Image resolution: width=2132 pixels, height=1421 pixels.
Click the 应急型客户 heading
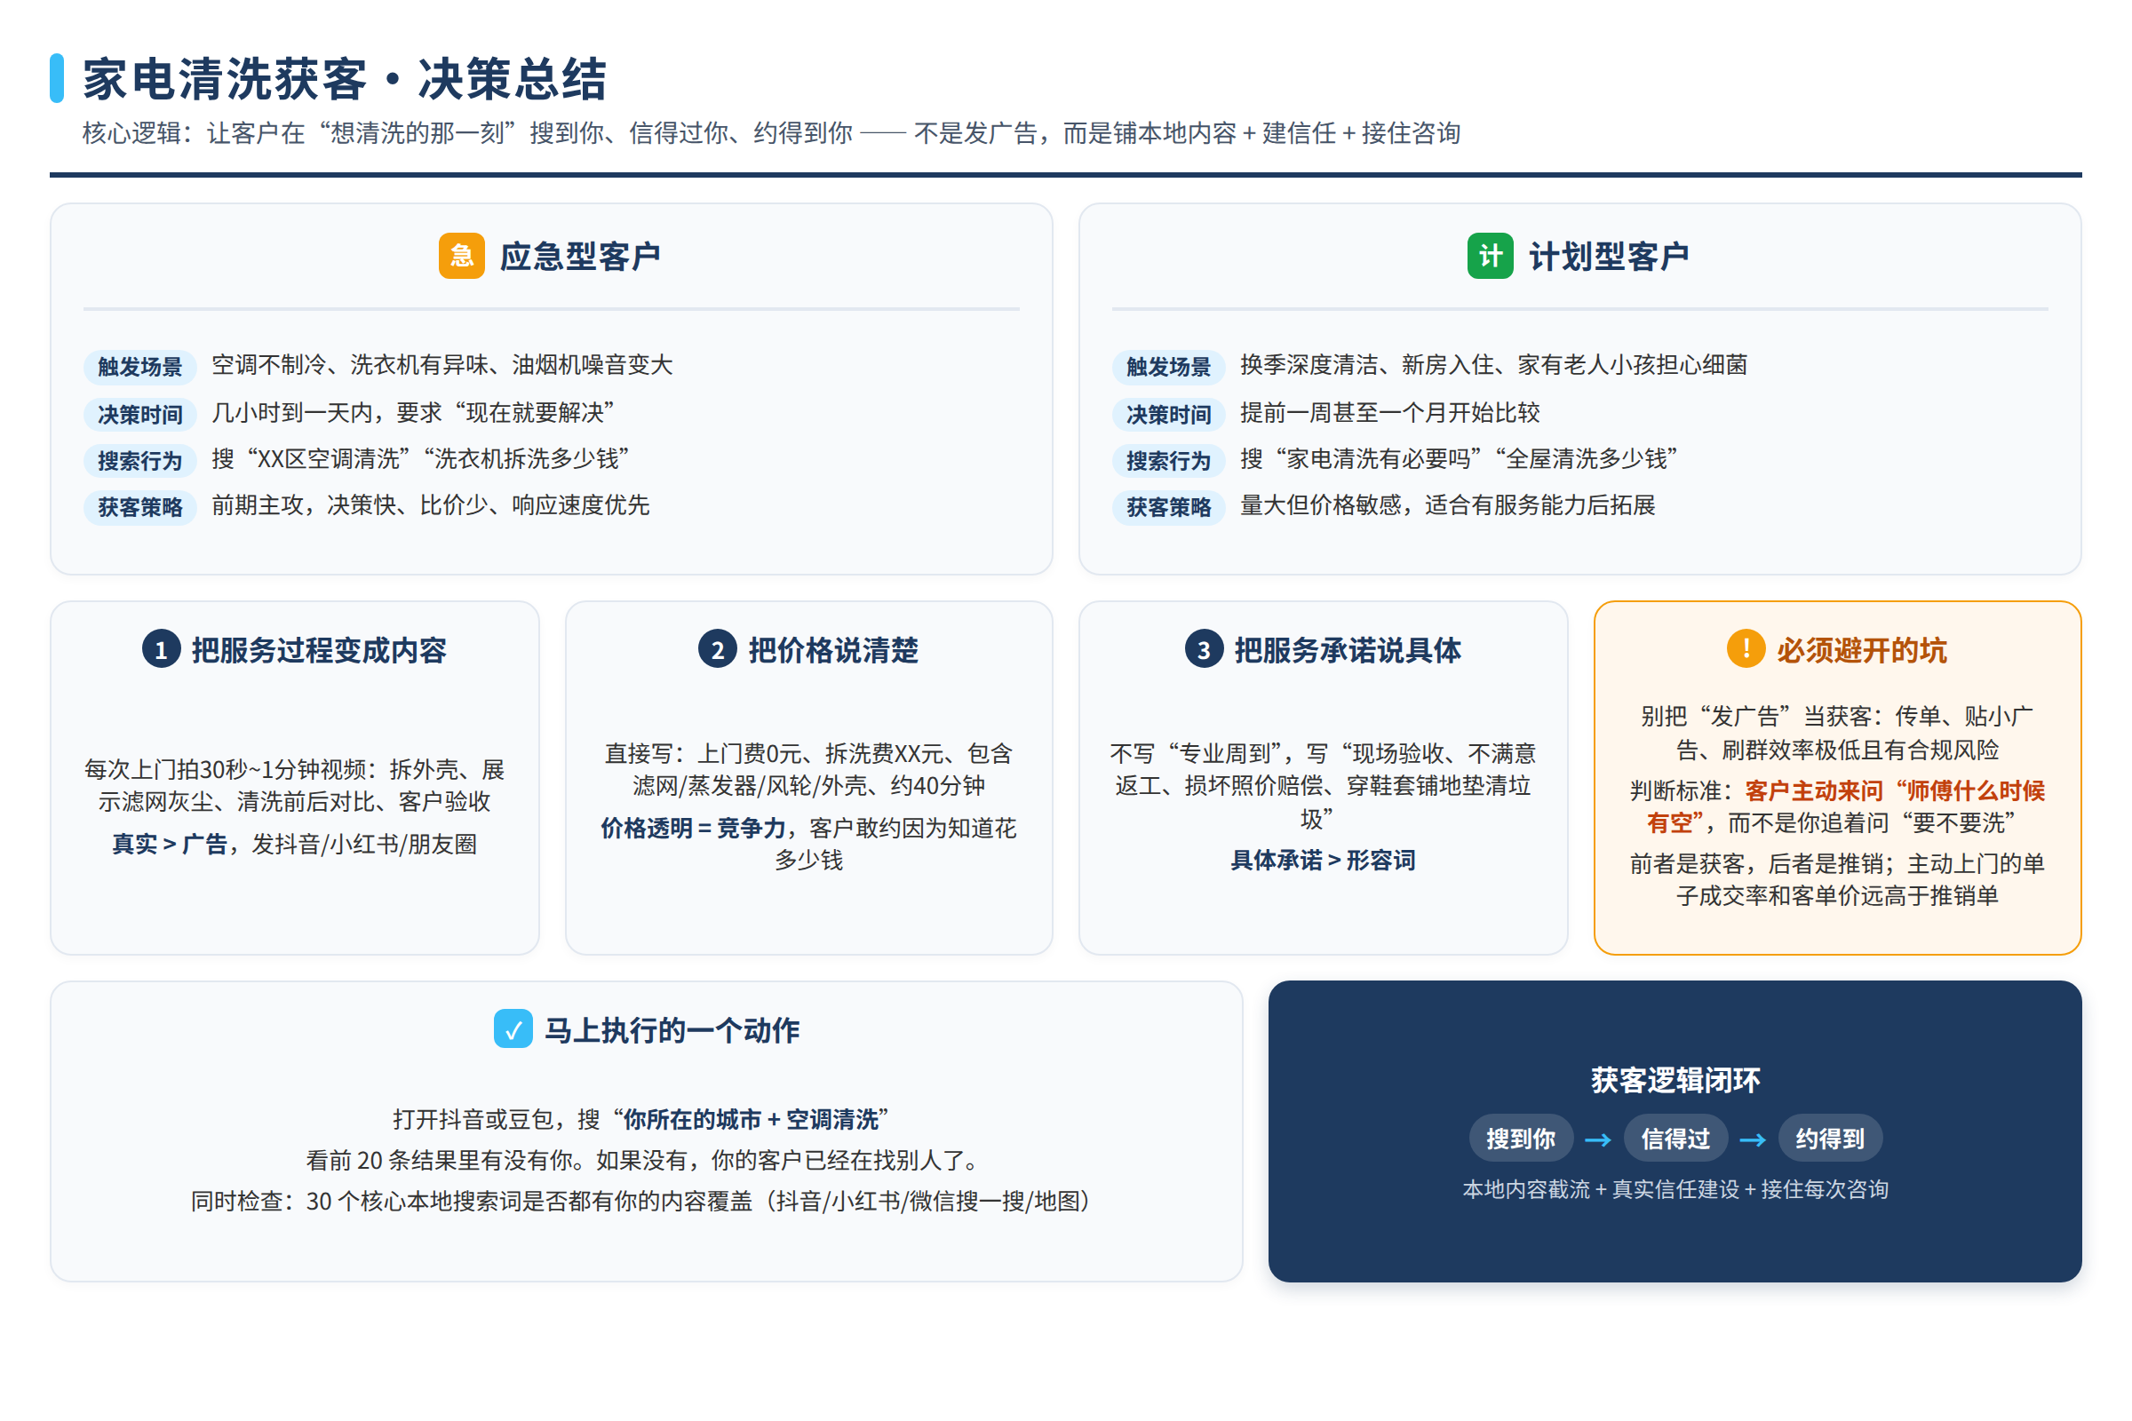pyautogui.click(x=580, y=257)
